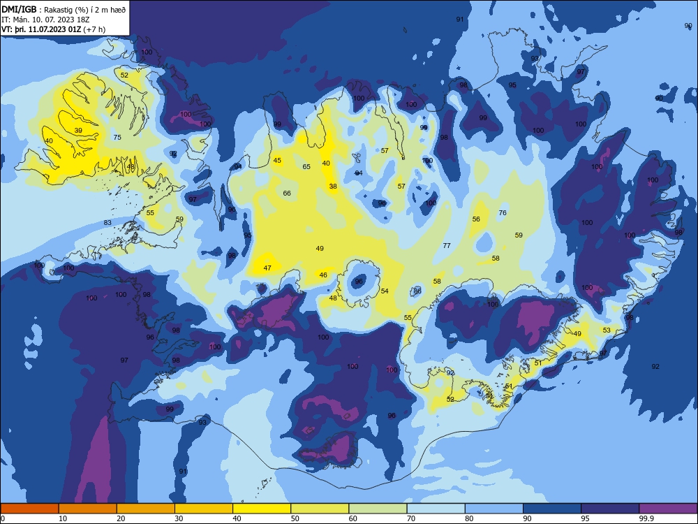This screenshot has height=524, width=698.
Task: Pick the 50–60 pale yellow legend swatch
Action: click(320, 509)
